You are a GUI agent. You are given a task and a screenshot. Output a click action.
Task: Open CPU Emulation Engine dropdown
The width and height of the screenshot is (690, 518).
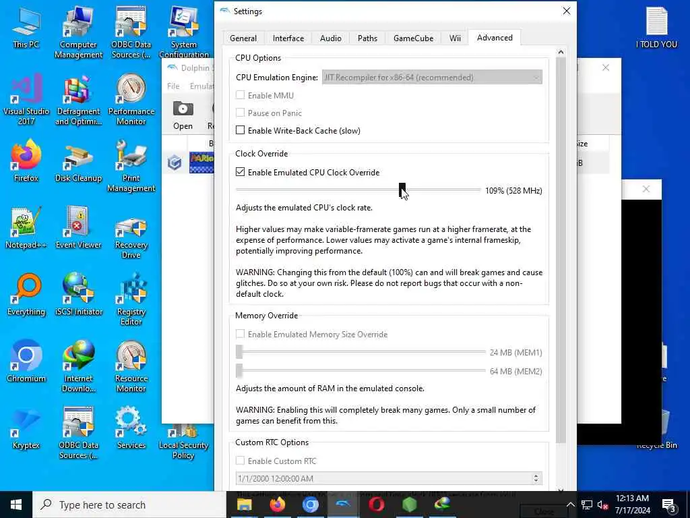432,77
